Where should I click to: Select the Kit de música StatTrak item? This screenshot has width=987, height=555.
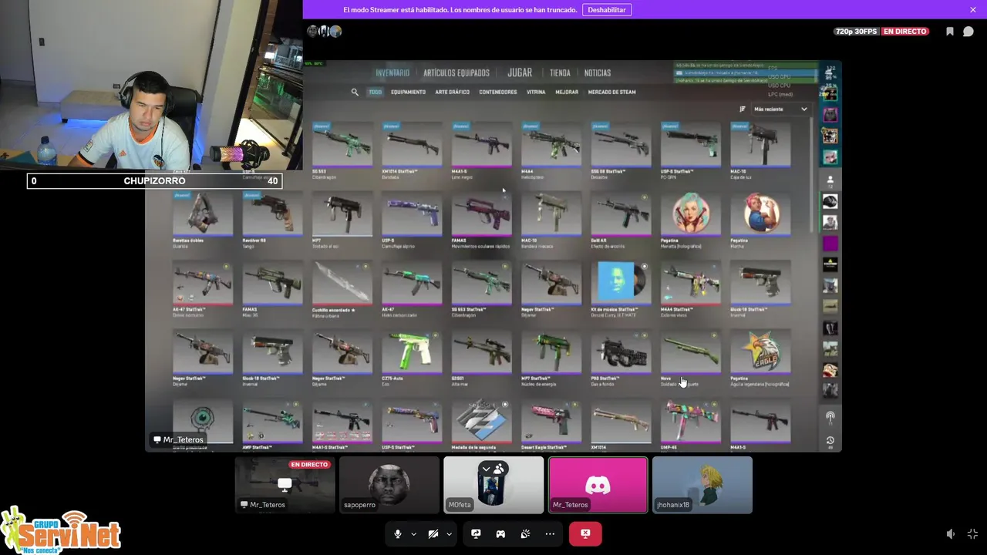pos(621,288)
